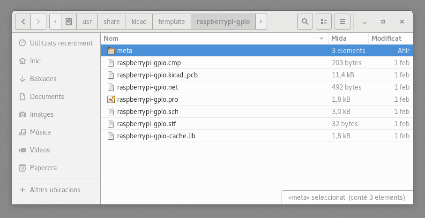
Task: Expand path bar with right triangle
Action: point(261,22)
